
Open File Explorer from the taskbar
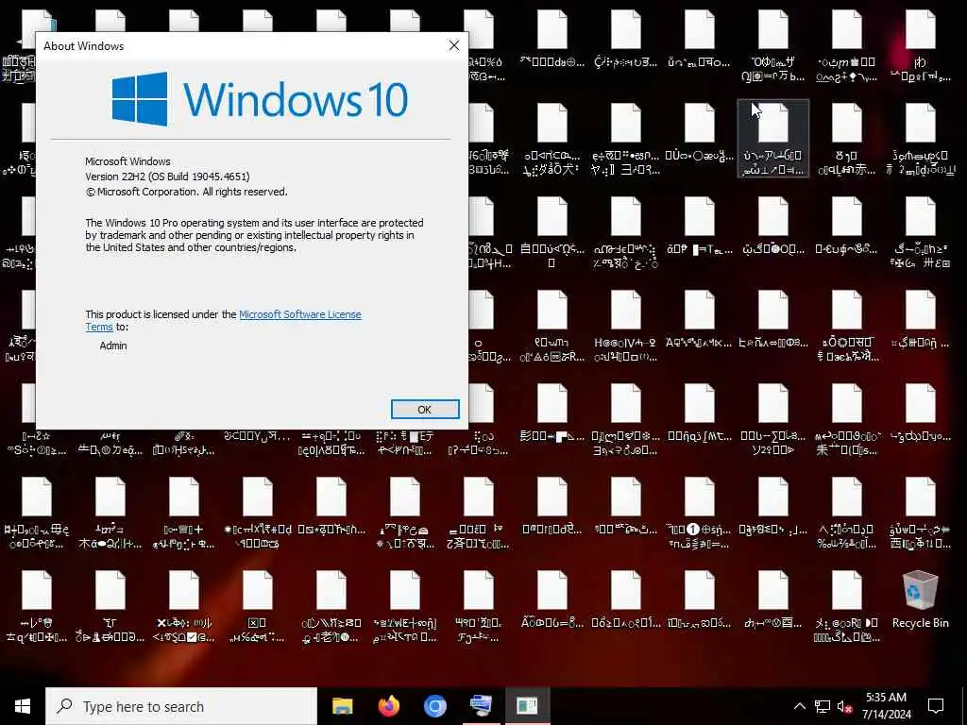tap(342, 706)
